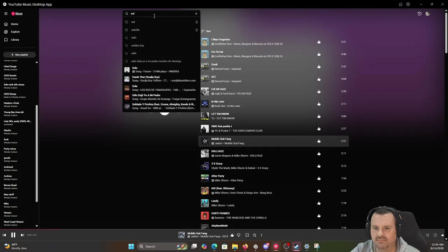Open the Windows Start menu
The height and width of the screenshot is (252, 448).
click(x=131, y=246)
